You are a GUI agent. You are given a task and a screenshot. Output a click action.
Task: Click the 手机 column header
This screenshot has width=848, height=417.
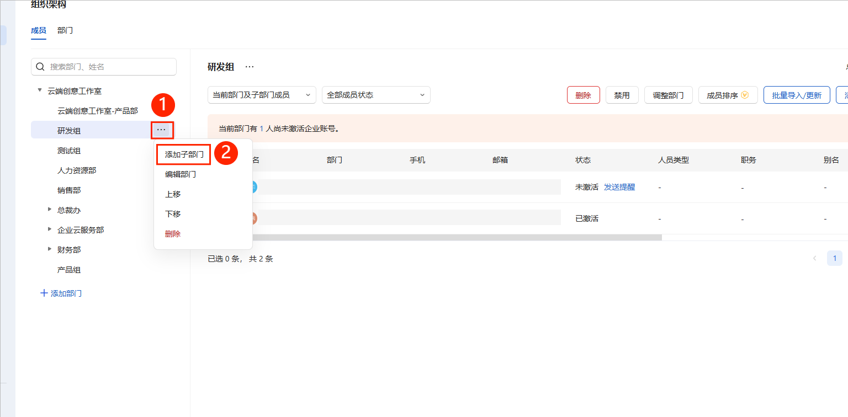point(417,160)
